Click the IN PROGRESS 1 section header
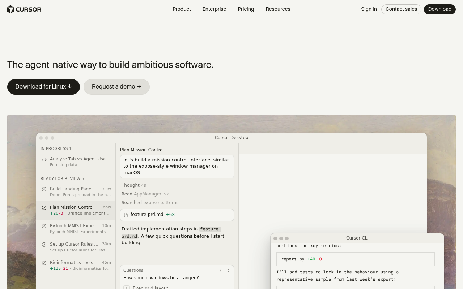This screenshot has width=463, height=289. [x=56, y=148]
